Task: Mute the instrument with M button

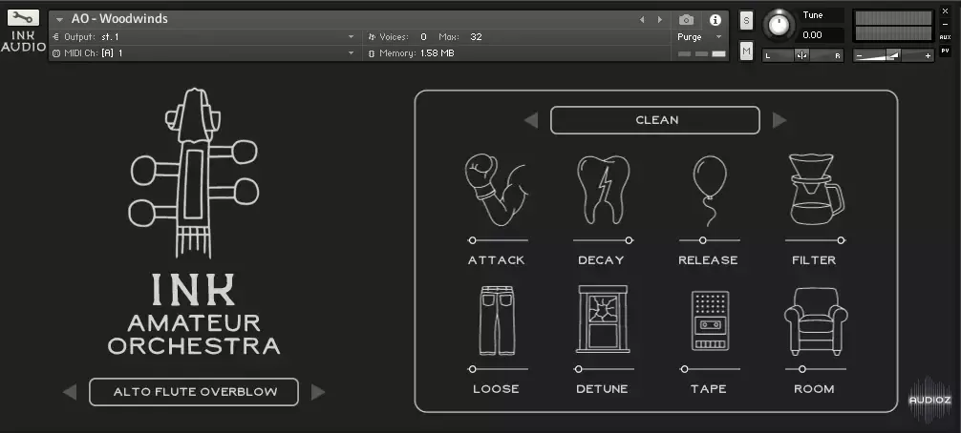Action: (x=746, y=51)
